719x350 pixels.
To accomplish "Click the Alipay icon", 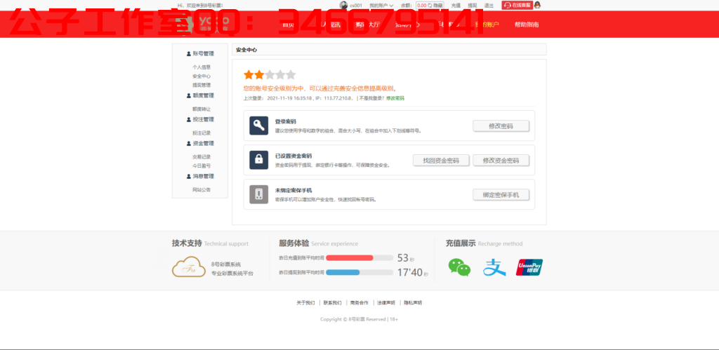I will pyautogui.click(x=494, y=267).
